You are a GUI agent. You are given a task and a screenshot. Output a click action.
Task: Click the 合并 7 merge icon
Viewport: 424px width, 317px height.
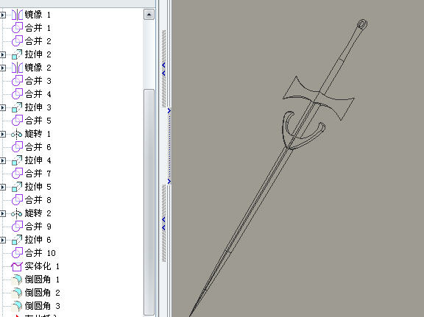click(17, 174)
